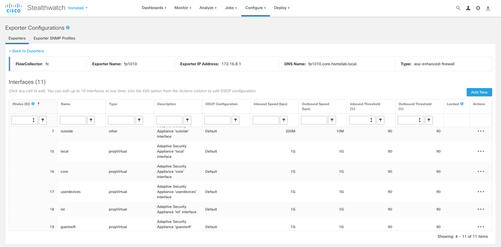Open filter icon for Outbound Threshold column
Viewport: 501px width, 247px height.
click(429, 120)
